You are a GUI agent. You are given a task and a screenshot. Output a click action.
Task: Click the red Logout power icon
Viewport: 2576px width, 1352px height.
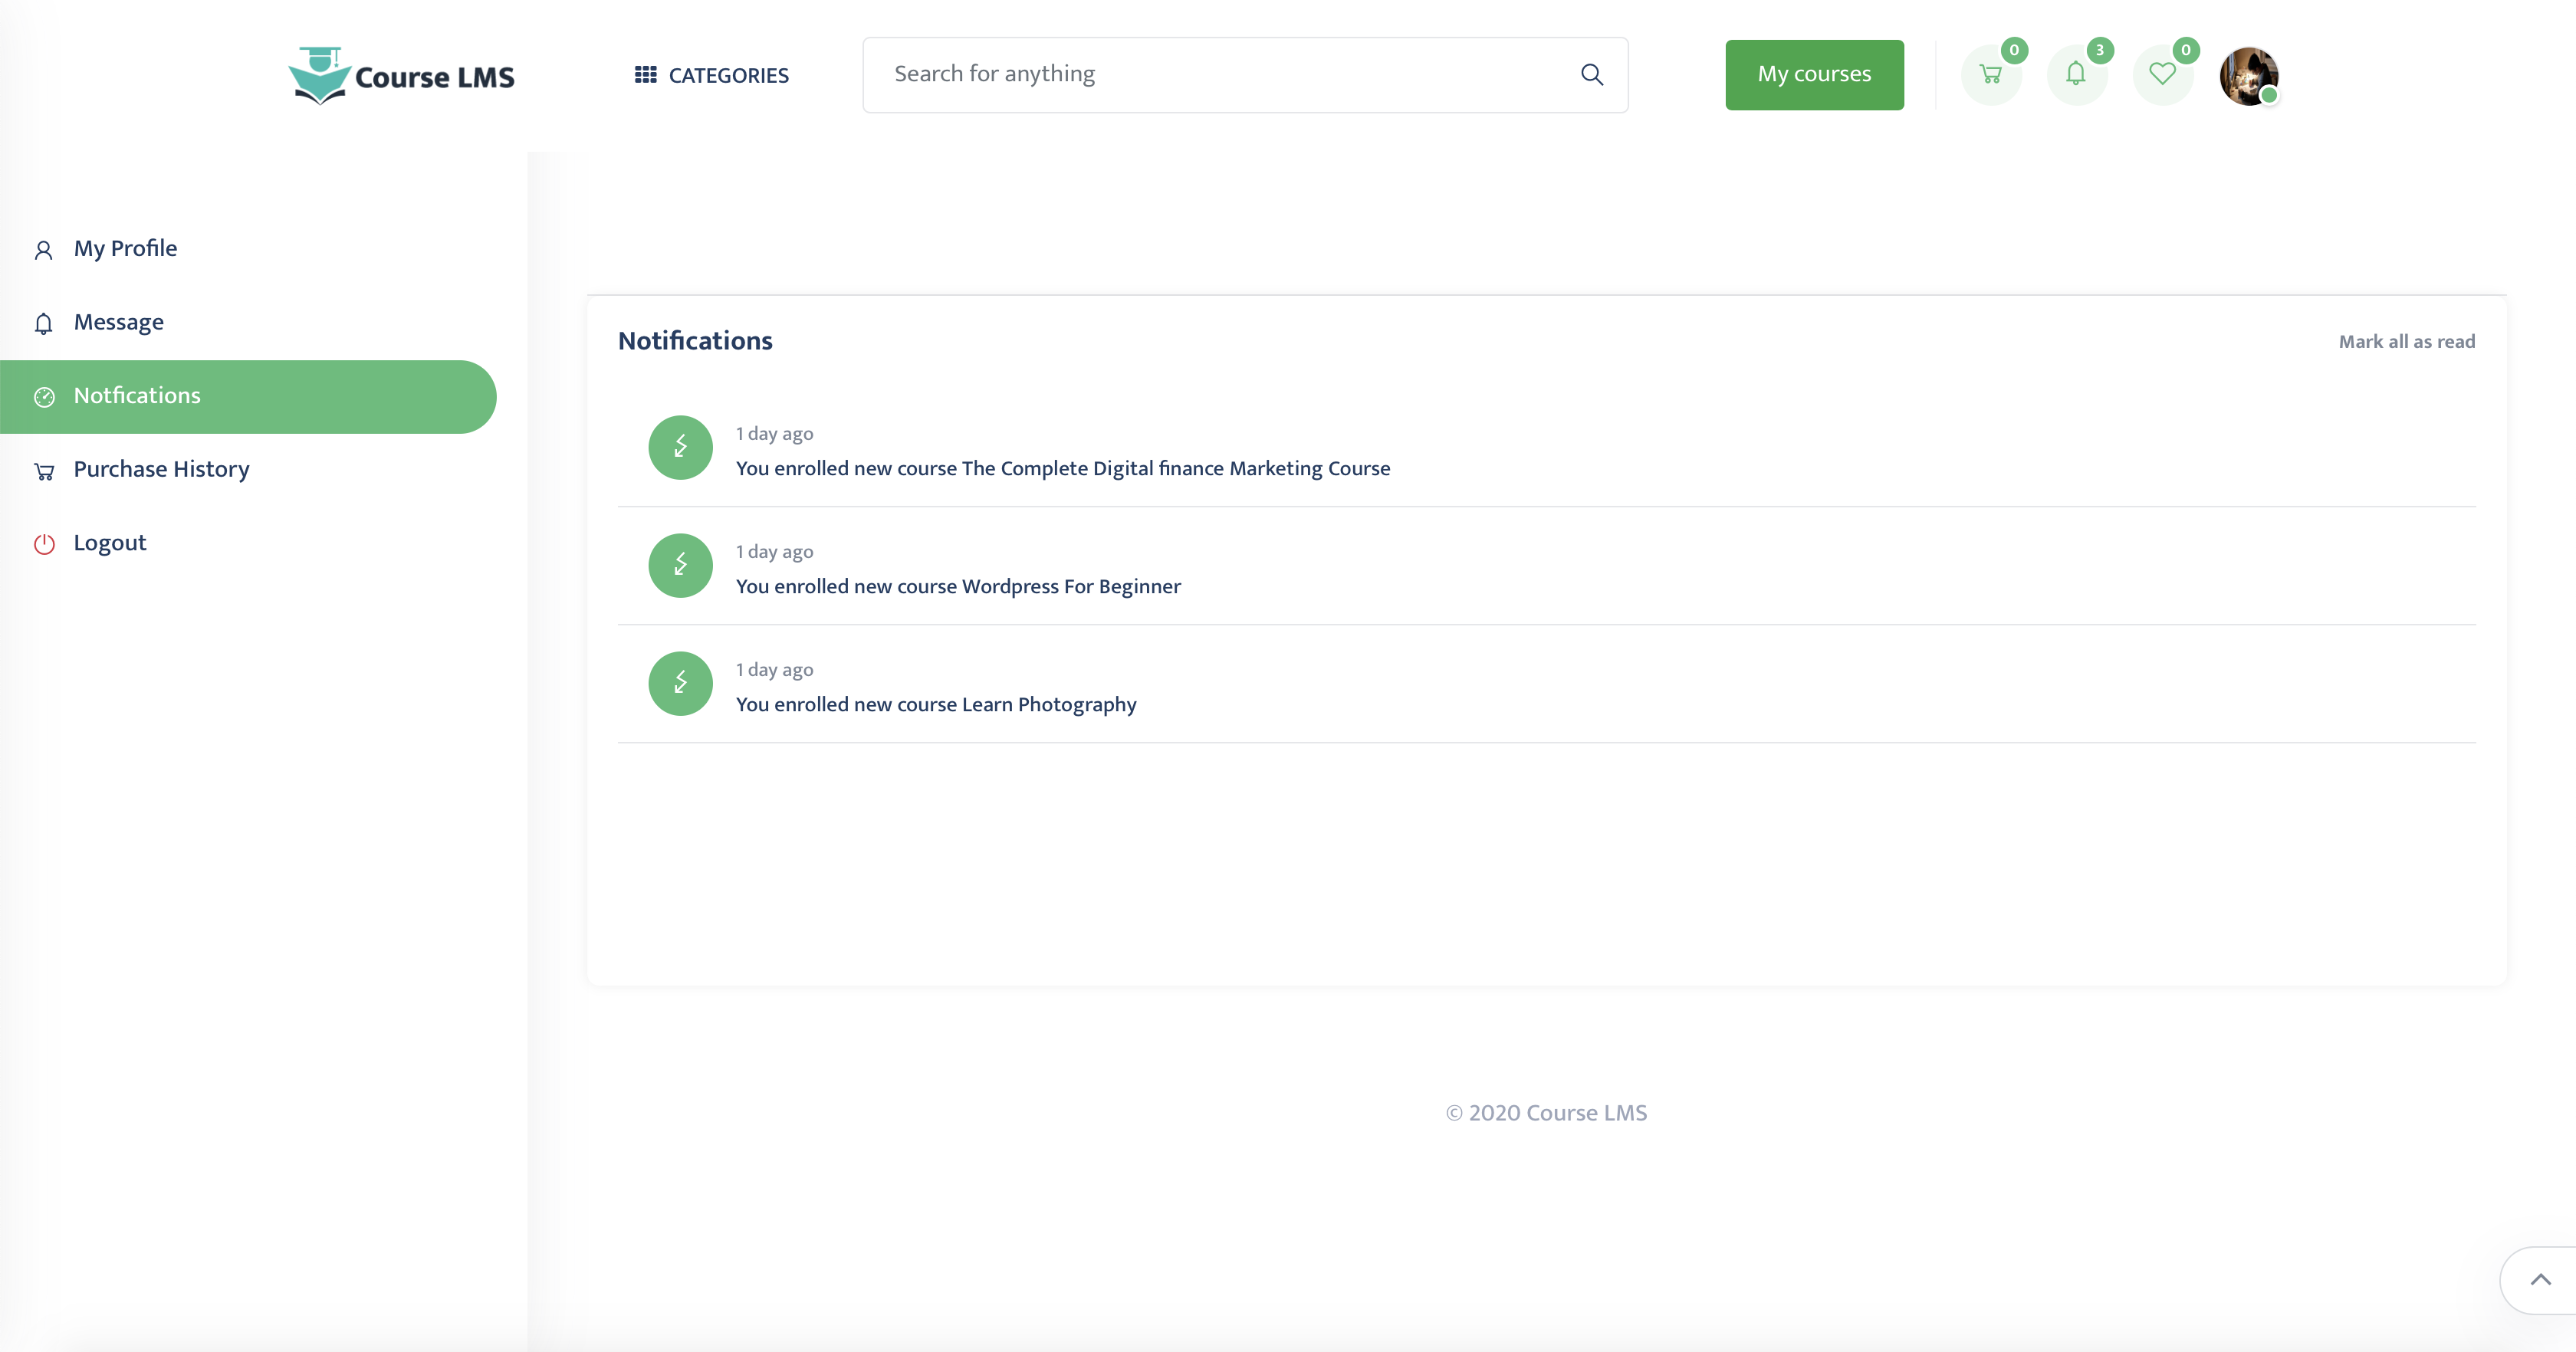tap(44, 544)
